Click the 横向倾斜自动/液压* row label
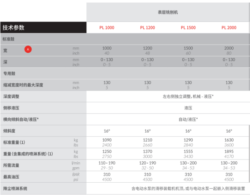 point(21,120)
